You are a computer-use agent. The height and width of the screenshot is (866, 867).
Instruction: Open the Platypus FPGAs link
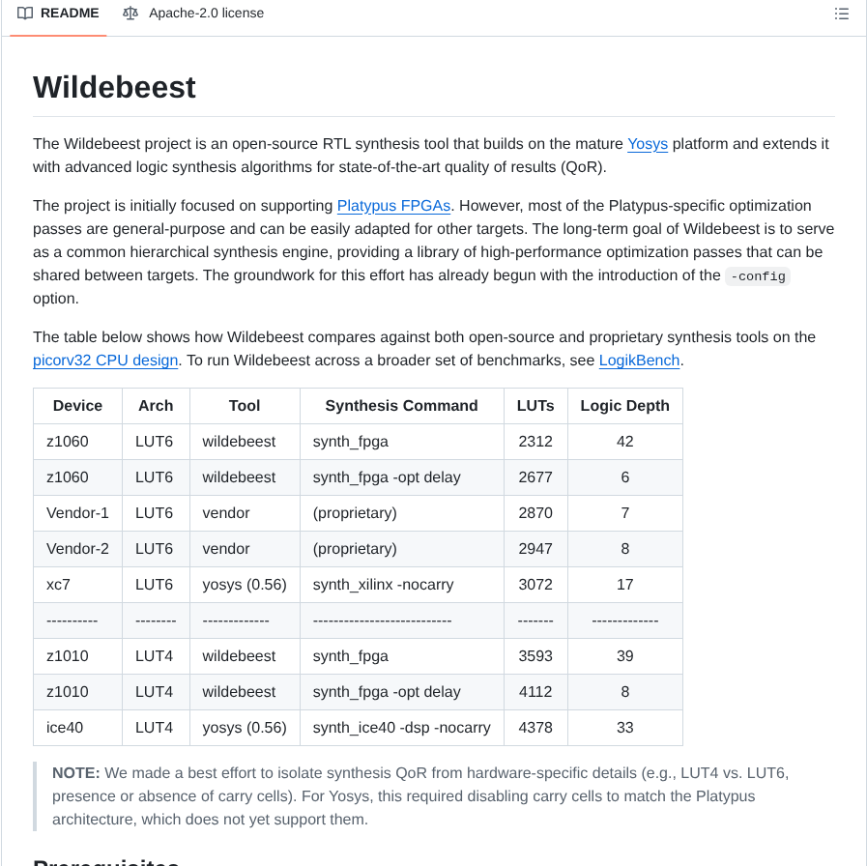(393, 206)
